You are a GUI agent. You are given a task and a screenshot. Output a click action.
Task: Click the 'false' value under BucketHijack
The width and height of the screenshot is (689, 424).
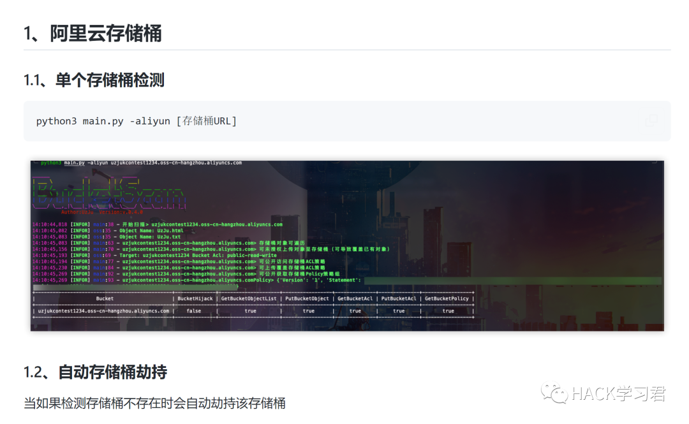click(194, 311)
